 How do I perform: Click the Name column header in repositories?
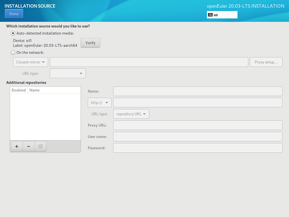click(x=35, y=90)
